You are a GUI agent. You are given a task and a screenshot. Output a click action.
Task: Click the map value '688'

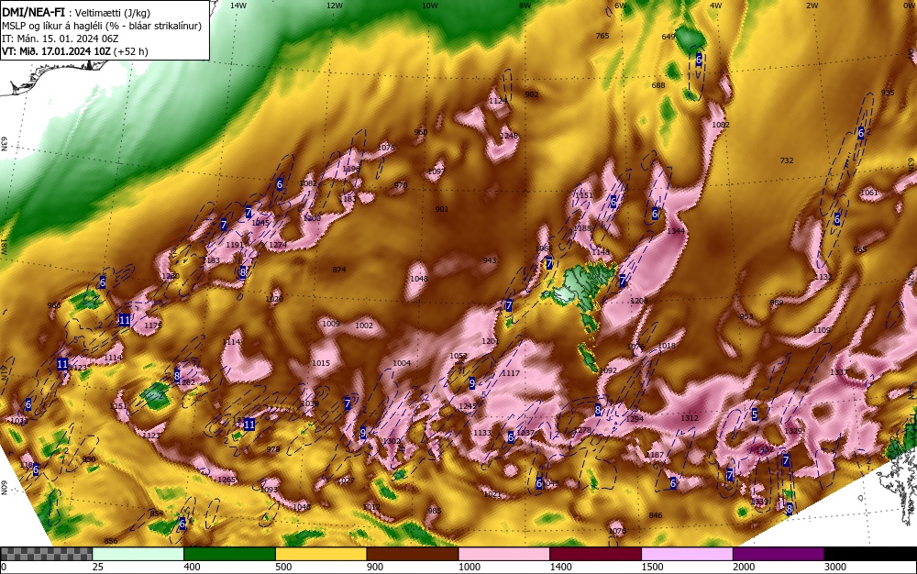click(658, 85)
